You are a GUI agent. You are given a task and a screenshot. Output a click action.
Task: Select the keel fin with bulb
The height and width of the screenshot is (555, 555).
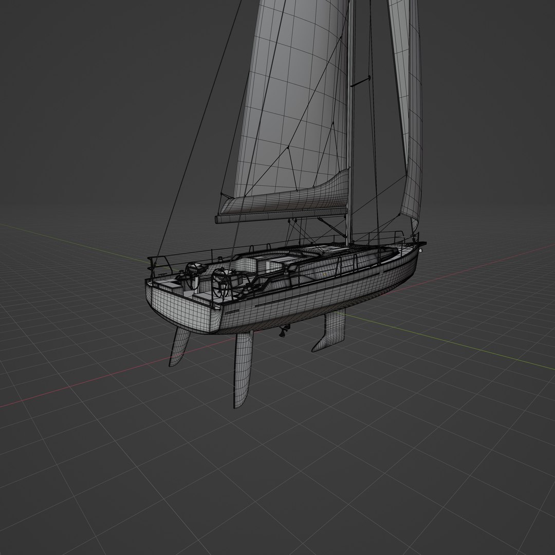(x=329, y=331)
